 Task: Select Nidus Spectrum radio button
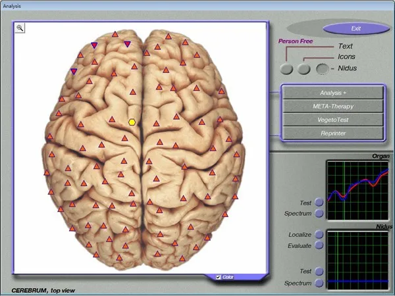[x=319, y=283]
